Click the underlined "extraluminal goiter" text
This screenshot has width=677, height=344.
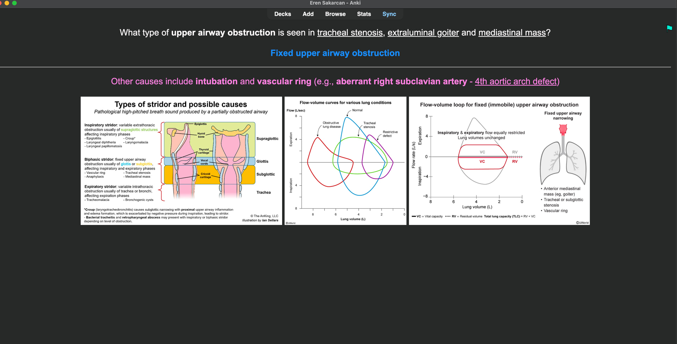point(423,33)
